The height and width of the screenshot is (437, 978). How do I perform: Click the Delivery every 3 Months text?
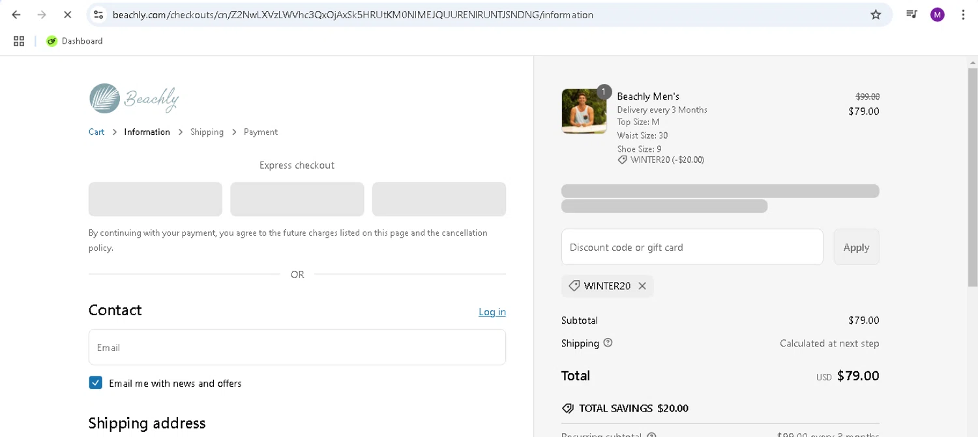click(x=662, y=109)
